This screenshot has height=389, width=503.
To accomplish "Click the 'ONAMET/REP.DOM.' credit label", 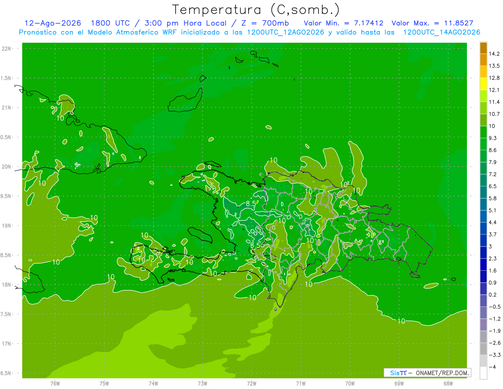I will coord(443,373).
